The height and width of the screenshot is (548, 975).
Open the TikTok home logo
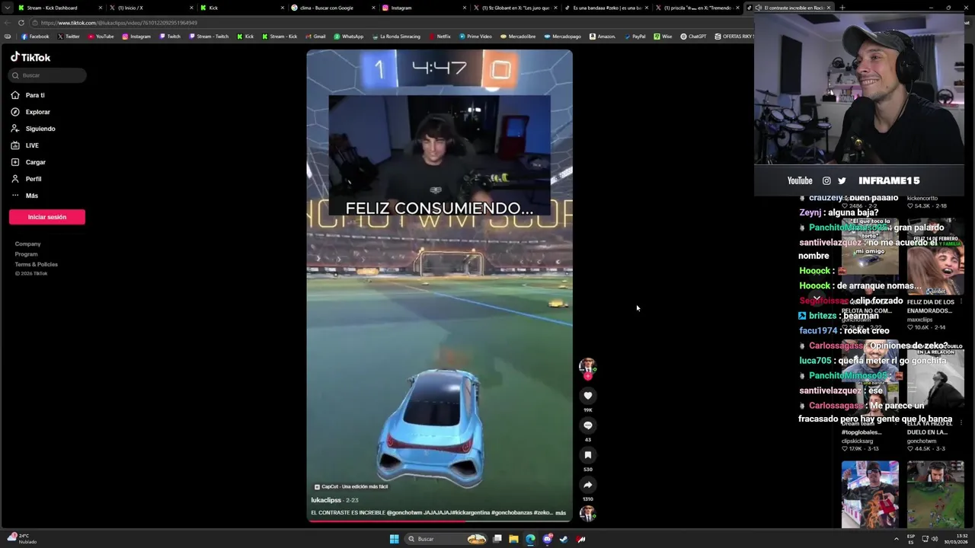coord(30,57)
